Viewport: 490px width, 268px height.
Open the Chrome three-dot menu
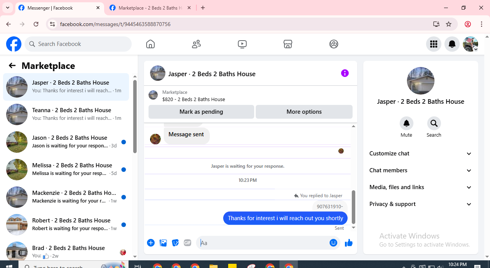482,24
